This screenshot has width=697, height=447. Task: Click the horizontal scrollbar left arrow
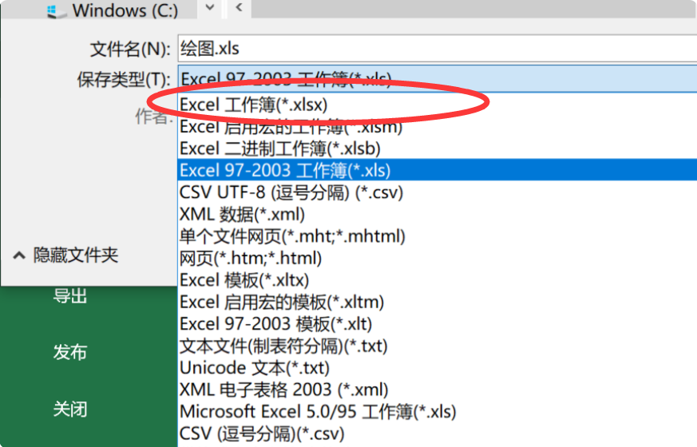240,7
